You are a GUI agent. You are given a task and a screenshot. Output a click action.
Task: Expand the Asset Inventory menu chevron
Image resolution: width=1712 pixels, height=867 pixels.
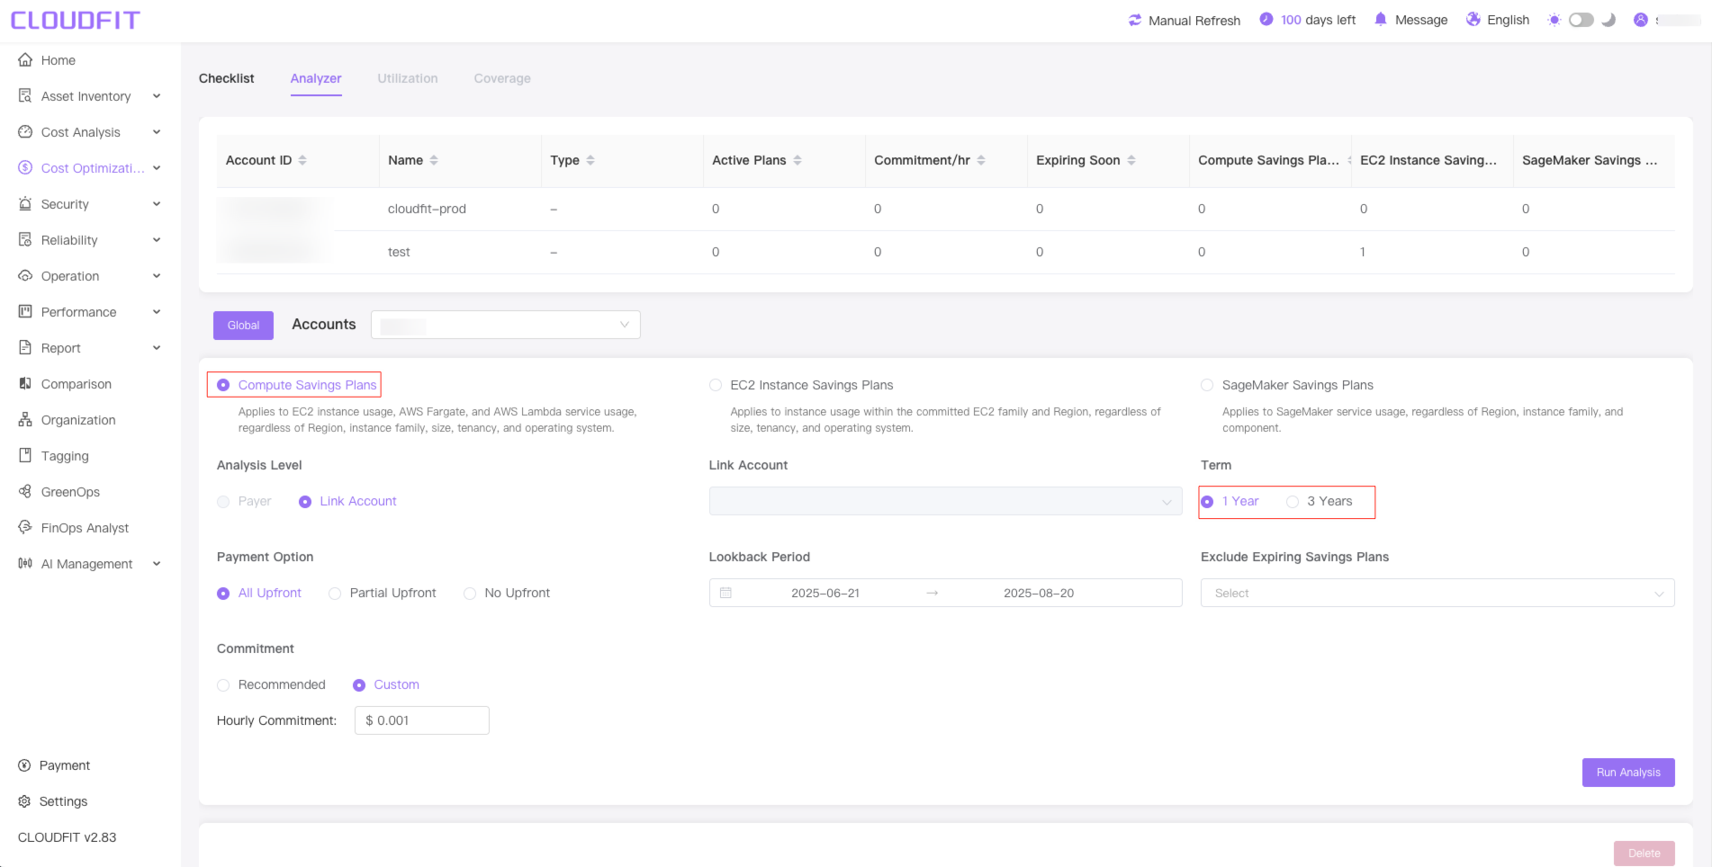157,96
